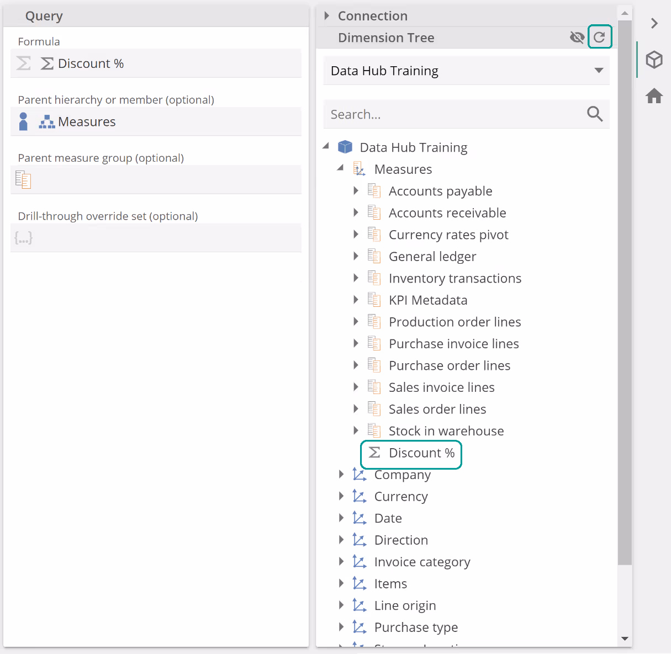Click the cube icon in right sidebar
The height and width of the screenshot is (654, 671).
(654, 60)
